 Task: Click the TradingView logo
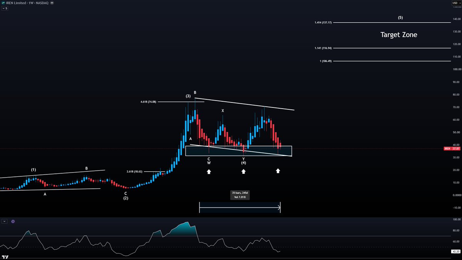coord(5,257)
